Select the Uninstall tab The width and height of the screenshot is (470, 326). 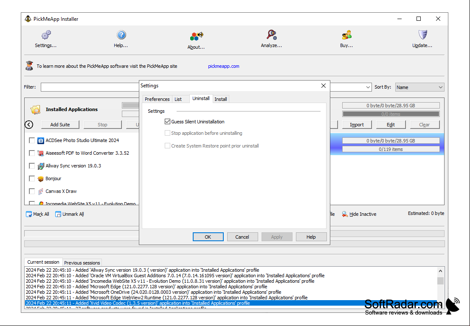[x=201, y=98]
